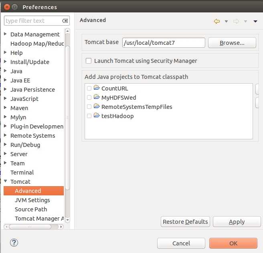
Task: Select the RemoteSystemsTempFiles project name
Action: tap(137, 107)
